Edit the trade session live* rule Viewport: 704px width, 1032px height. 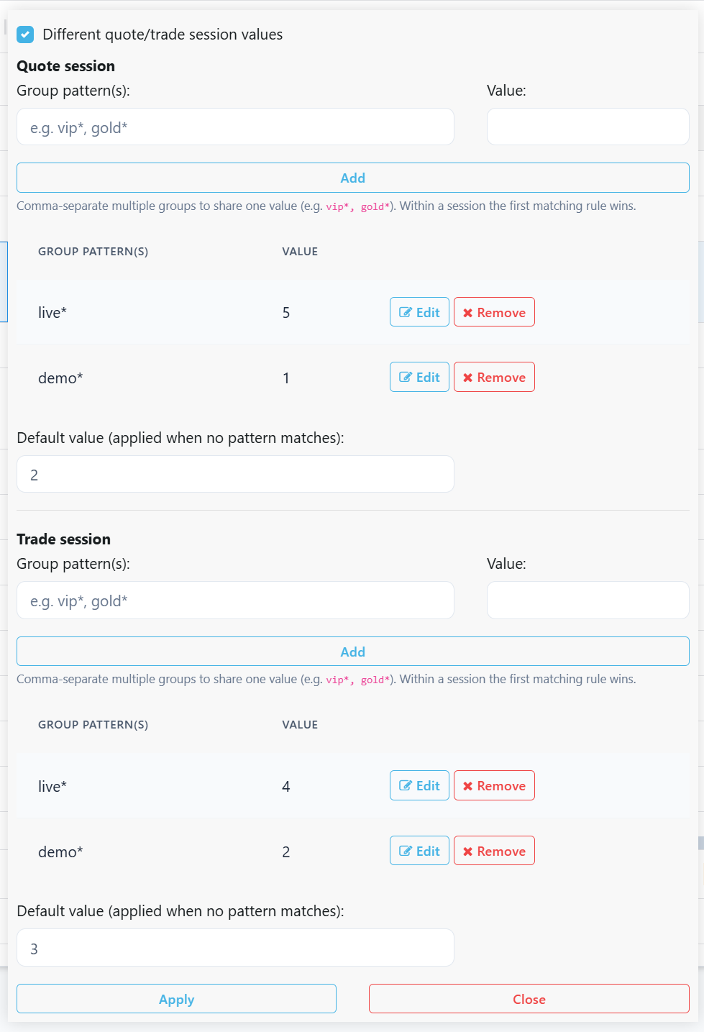click(x=419, y=785)
